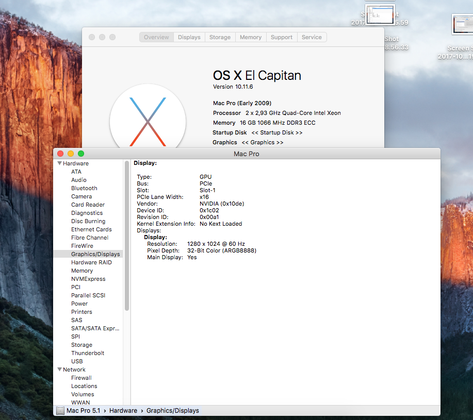Select Power in the sidebar
Viewport: 473px width, 420px height.
79,304
